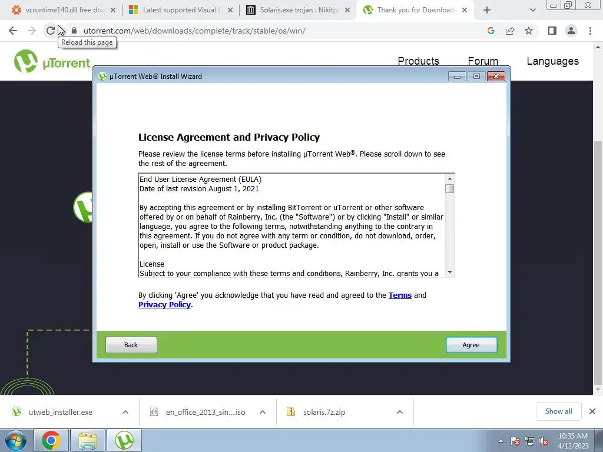The image size is (603, 452).
Task: Open the Terms link
Action: point(400,295)
